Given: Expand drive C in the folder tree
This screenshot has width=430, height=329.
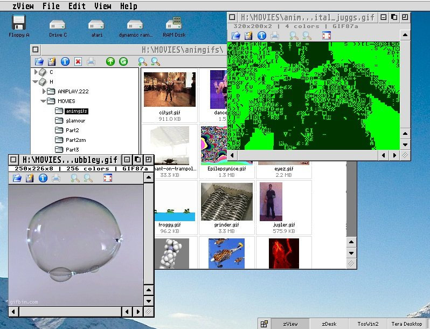Looking at the screenshot, I should pos(36,72).
